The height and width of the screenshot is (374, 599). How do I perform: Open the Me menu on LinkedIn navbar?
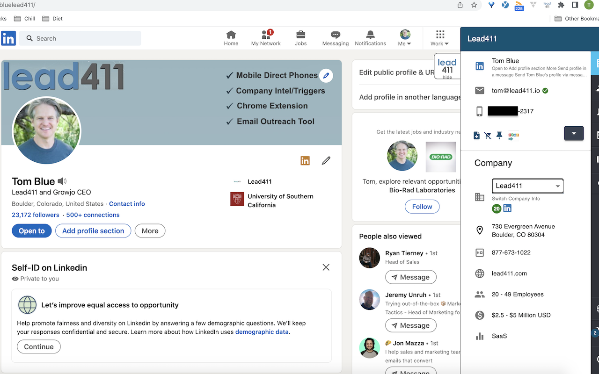[403, 37]
